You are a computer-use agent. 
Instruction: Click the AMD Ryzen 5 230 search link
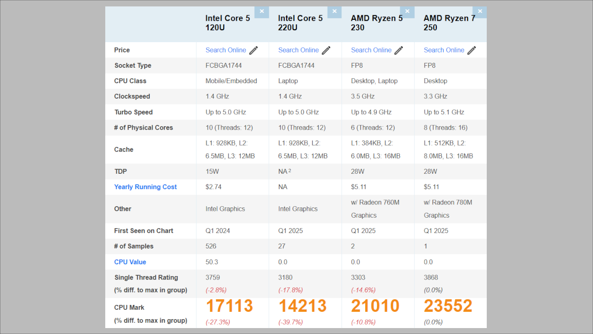pyautogui.click(x=371, y=50)
